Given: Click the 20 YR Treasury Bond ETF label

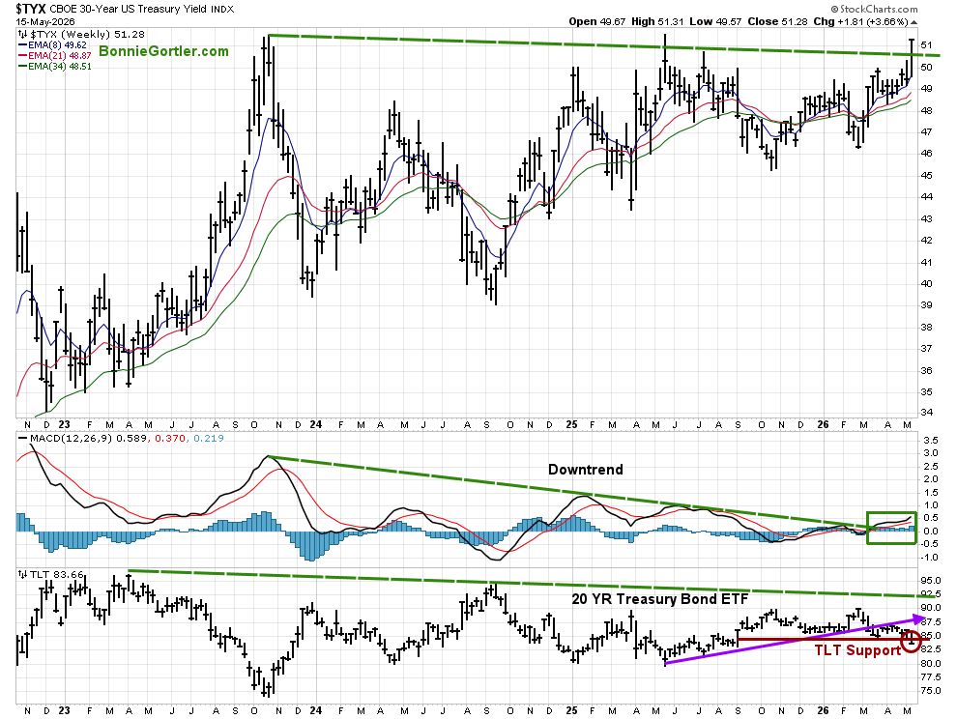Looking at the screenshot, I should pyautogui.click(x=660, y=599).
